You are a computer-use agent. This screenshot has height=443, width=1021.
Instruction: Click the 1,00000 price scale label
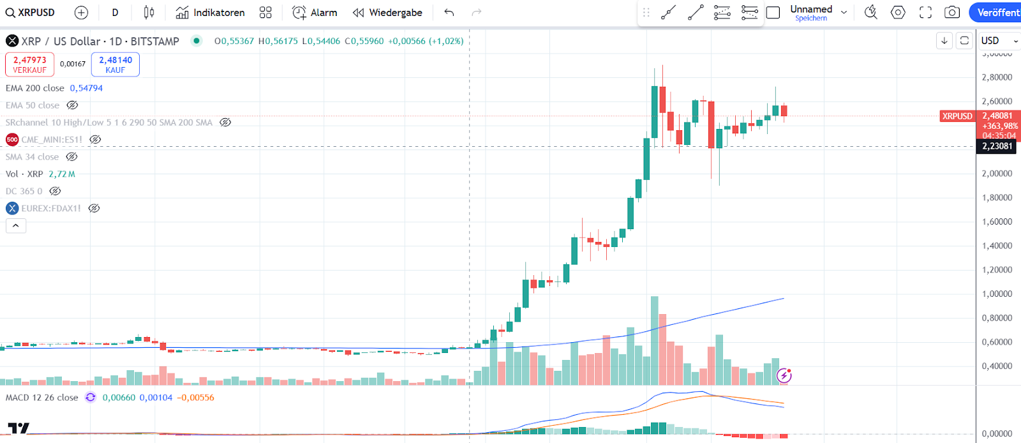(997, 294)
